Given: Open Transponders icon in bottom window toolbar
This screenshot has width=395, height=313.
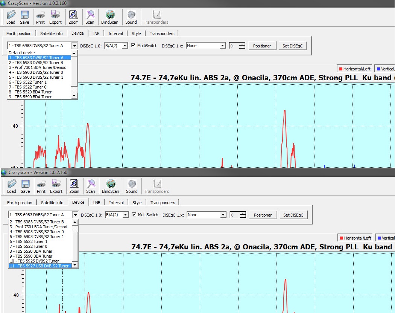Looking at the screenshot, I should (x=157, y=184).
